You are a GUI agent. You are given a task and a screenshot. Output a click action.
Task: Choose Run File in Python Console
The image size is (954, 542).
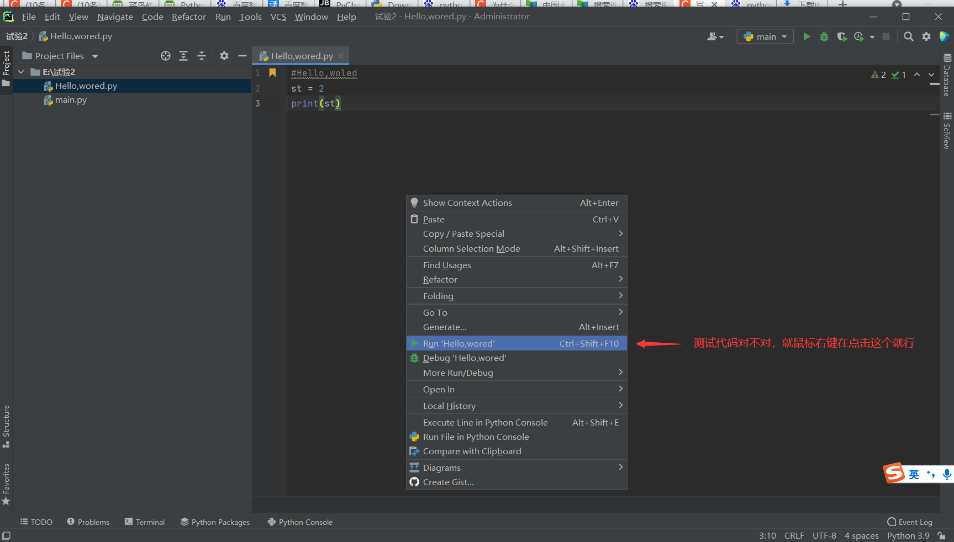[x=516, y=437]
